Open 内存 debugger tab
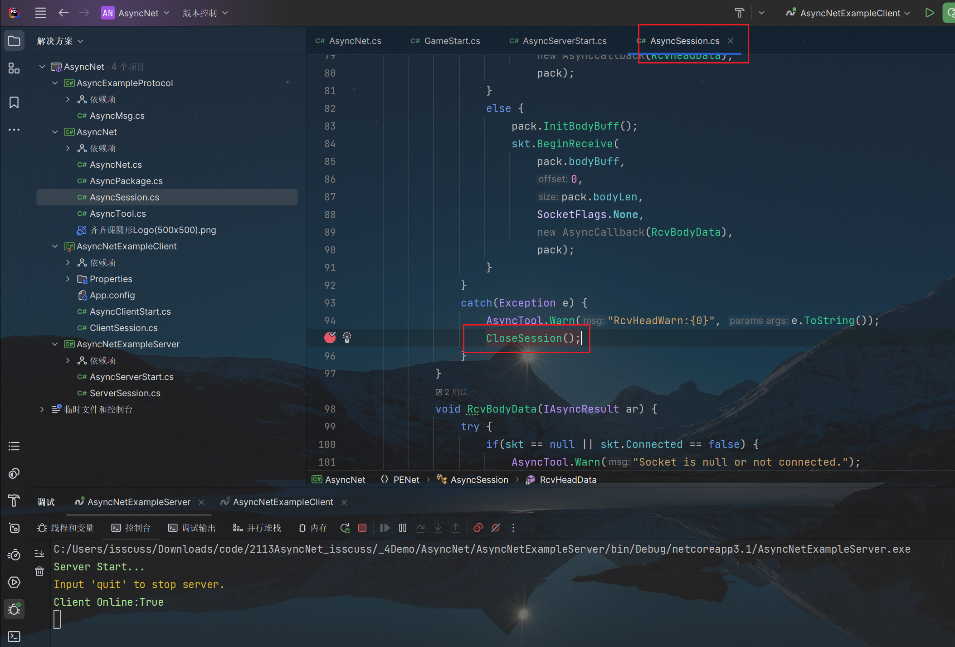 (313, 528)
